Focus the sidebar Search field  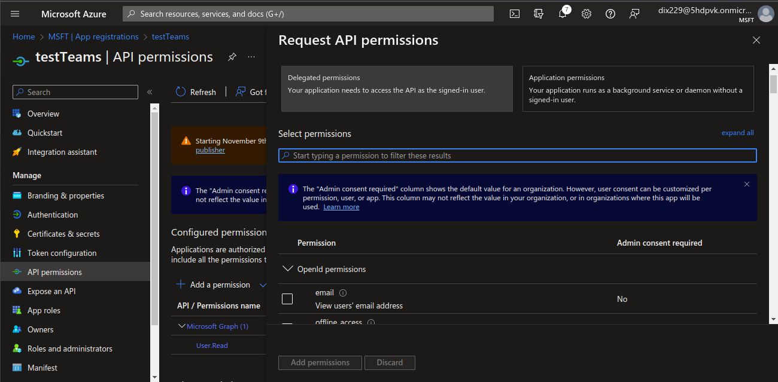pyautogui.click(x=75, y=92)
